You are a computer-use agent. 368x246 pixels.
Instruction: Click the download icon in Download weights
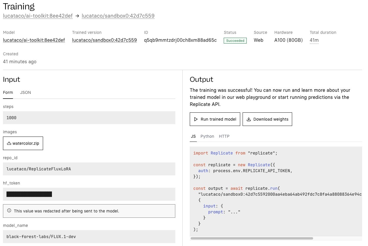tap(248, 119)
